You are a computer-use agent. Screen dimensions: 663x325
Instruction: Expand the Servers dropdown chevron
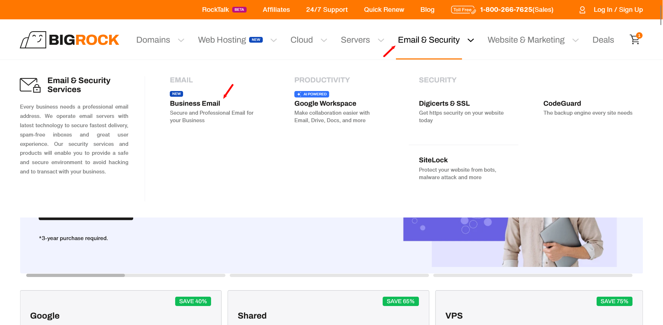[381, 40]
